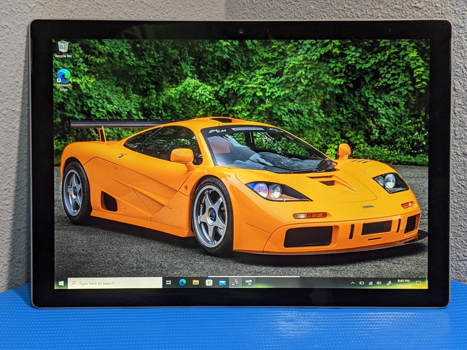This screenshot has width=467, height=350.
Task: Switch to the running app beside the network icon
Action: pyautogui.click(x=249, y=282)
